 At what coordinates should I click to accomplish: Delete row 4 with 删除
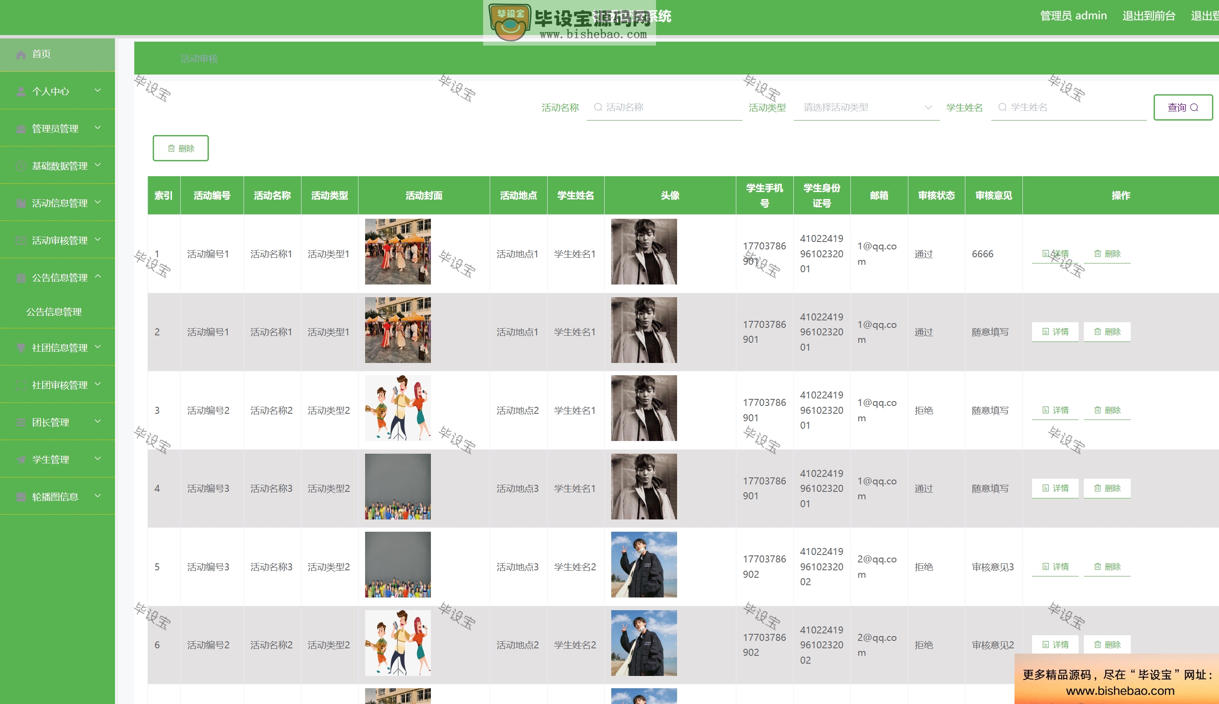[1107, 488]
